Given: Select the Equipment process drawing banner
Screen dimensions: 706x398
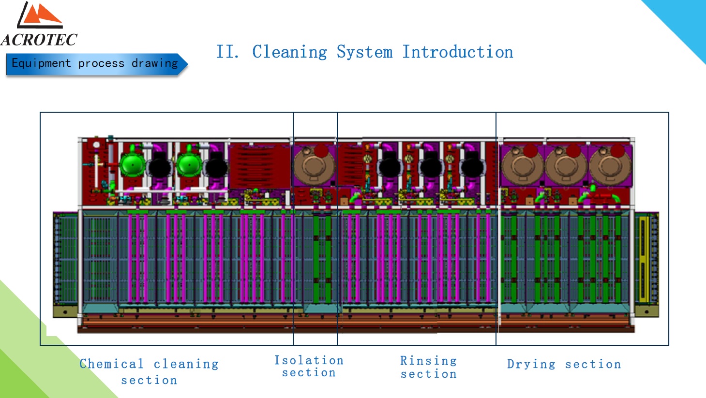Looking at the screenshot, I should [95, 64].
